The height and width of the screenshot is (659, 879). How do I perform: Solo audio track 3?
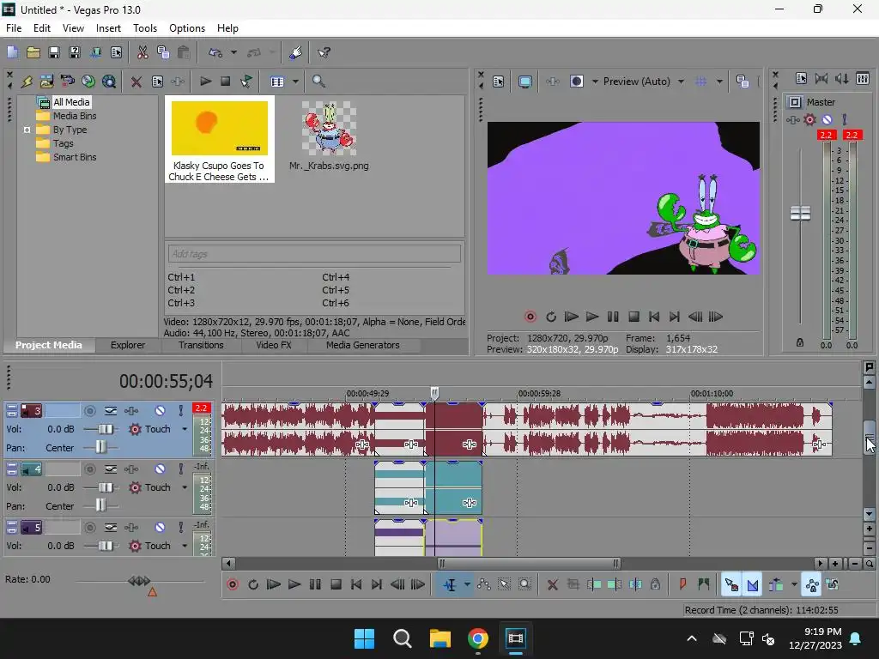[x=180, y=411]
